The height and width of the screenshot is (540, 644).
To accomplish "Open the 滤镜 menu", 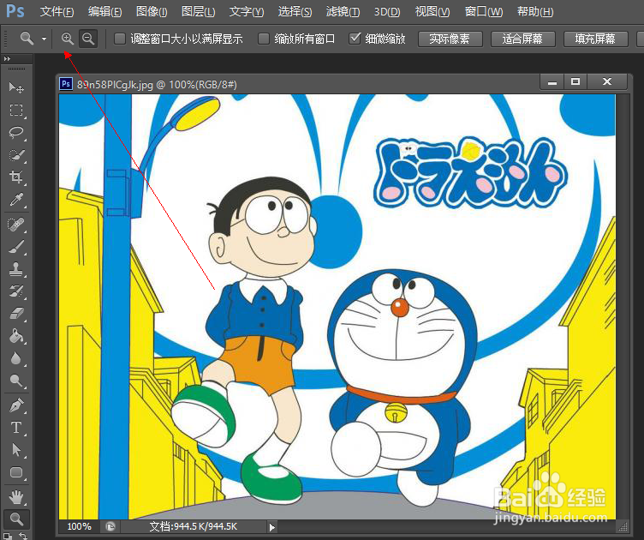I will point(343,11).
